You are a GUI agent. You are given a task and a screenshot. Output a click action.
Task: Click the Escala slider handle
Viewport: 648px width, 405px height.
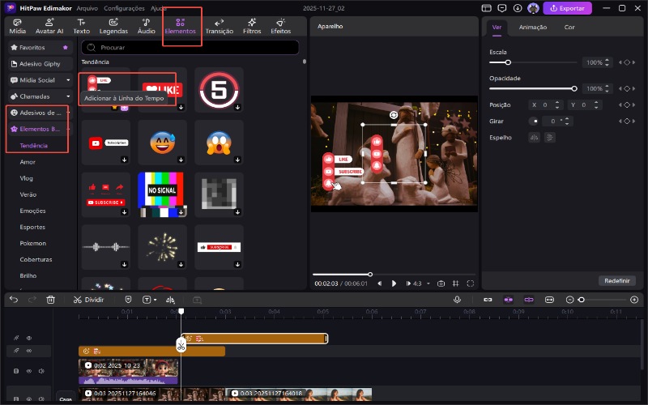508,62
